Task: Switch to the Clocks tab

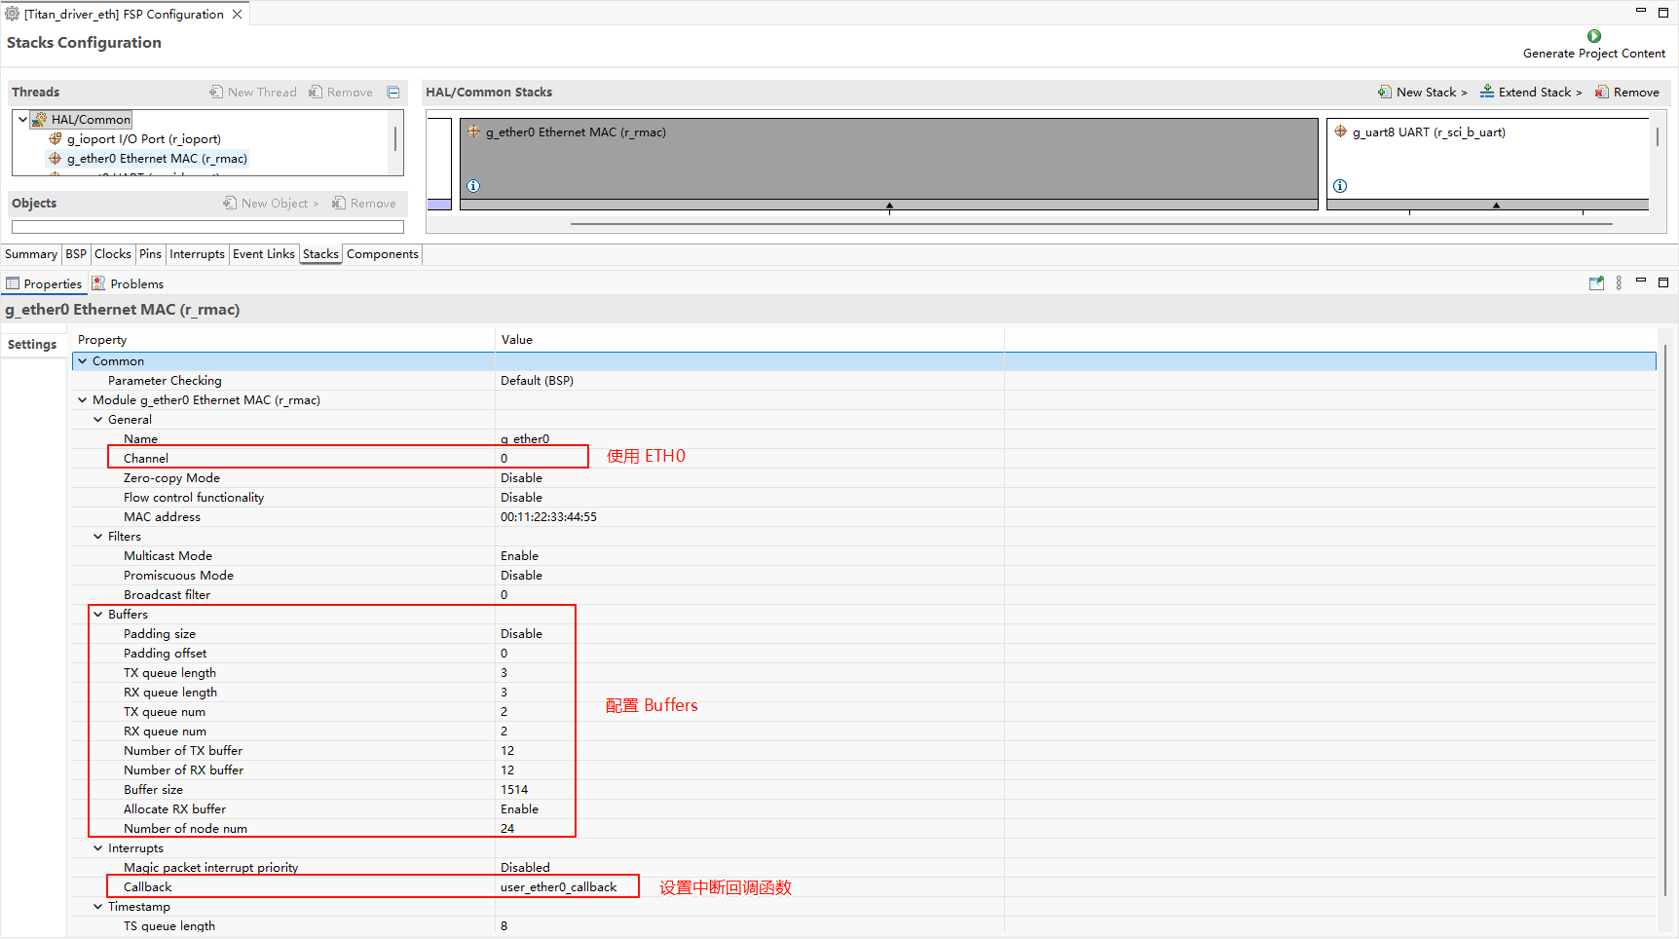Action: click(x=113, y=254)
